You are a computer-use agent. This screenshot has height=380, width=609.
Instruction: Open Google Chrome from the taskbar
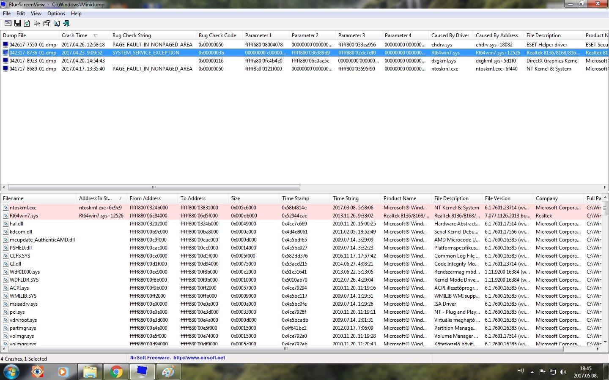(116, 372)
